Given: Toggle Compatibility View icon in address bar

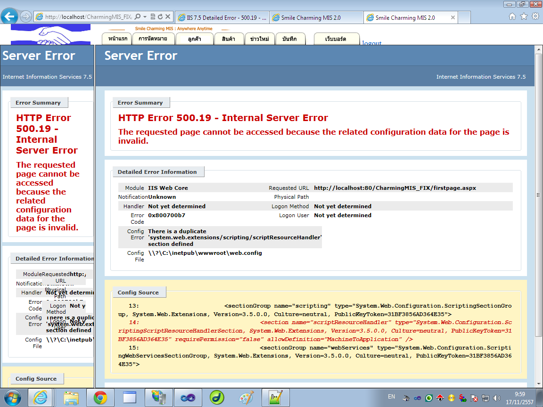Looking at the screenshot, I should [153, 16].
